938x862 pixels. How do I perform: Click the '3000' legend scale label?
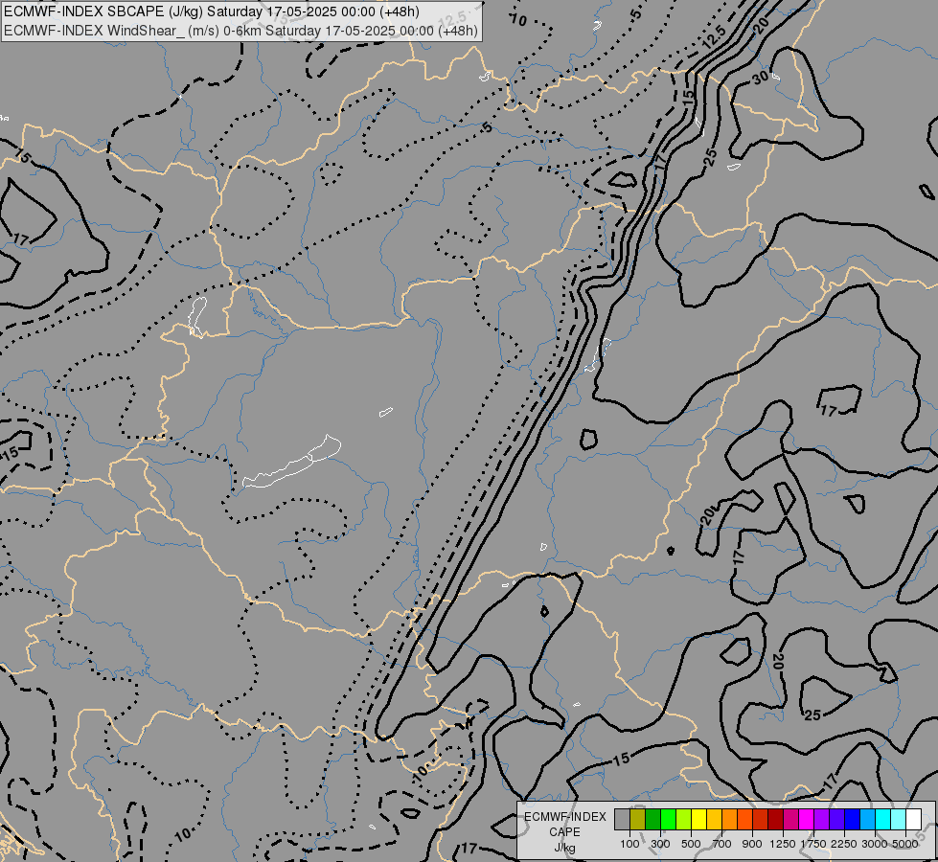click(875, 844)
